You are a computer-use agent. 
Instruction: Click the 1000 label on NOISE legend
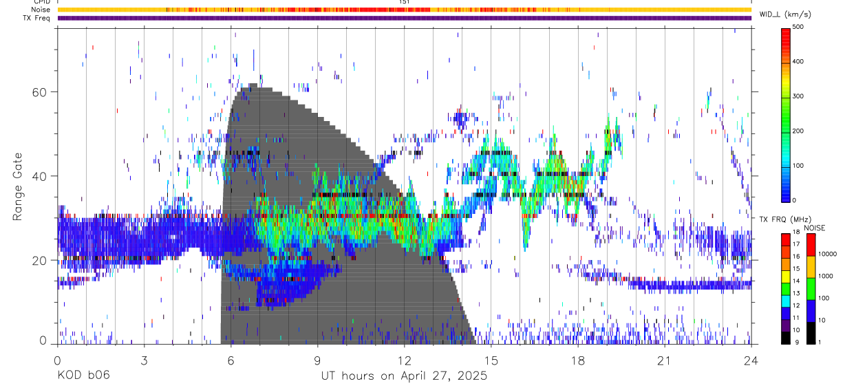[x=826, y=275]
